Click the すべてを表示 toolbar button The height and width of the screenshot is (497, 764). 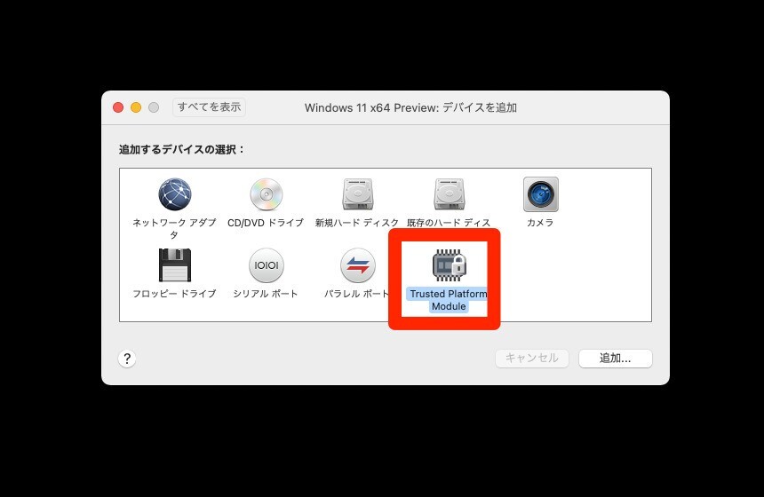(209, 107)
